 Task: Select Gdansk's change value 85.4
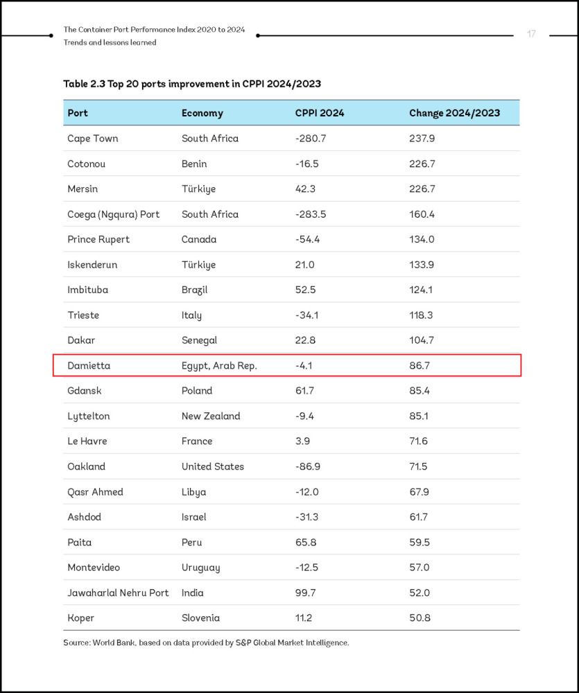tap(420, 391)
